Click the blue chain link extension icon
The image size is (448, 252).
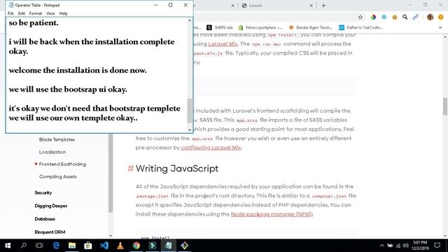coord(415,17)
